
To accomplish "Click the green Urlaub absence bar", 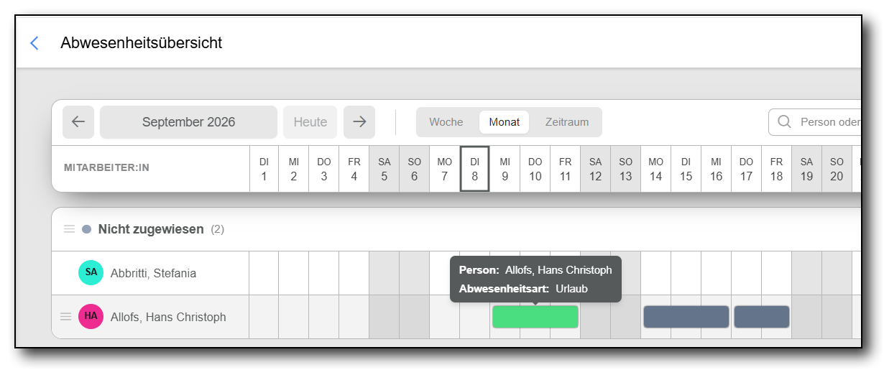I will pos(535,317).
